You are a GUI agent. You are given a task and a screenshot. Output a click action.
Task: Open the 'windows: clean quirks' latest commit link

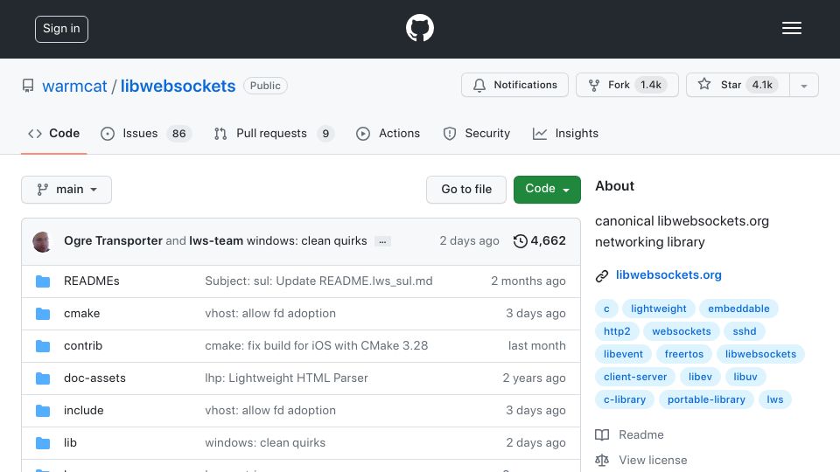[306, 241]
